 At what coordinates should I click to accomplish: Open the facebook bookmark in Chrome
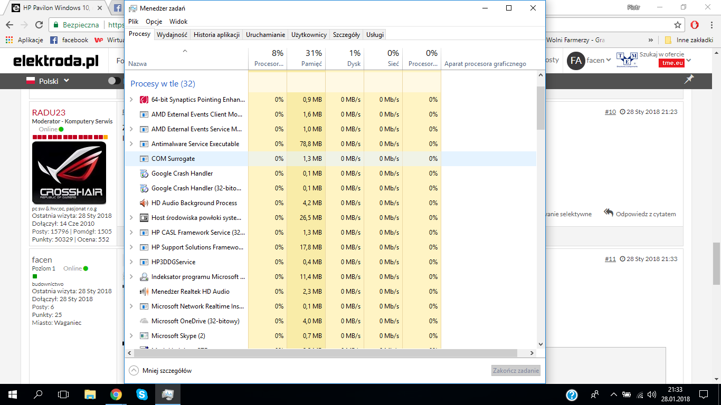coord(69,40)
